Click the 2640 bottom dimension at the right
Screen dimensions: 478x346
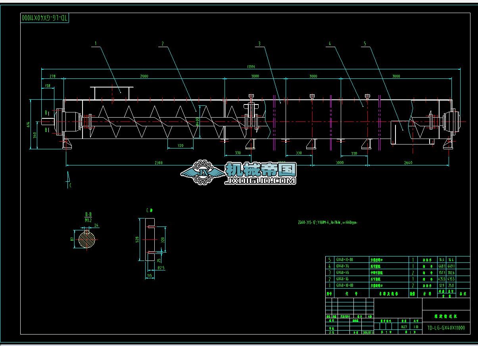(x=408, y=162)
